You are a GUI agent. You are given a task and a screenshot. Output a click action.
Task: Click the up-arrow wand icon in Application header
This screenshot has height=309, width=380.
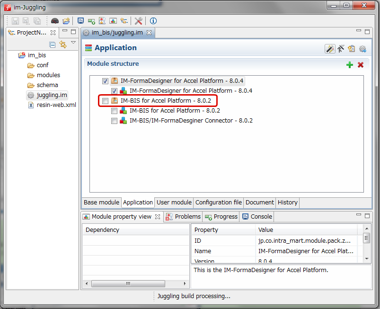[x=341, y=49]
